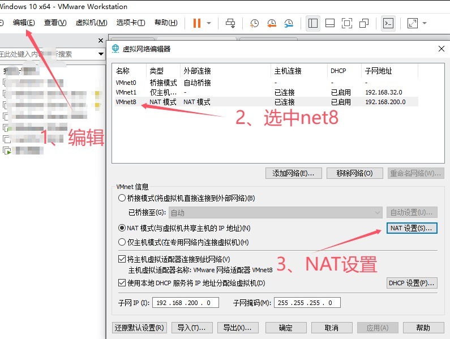Toggle the library sidebar view icon
Viewport: 450px width, 339px height.
click(x=313, y=23)
